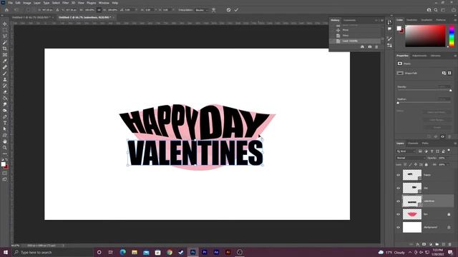Screen dimensions: 458x257
Task: Open the Color panel flyout menu
Action: coord(455,20)
